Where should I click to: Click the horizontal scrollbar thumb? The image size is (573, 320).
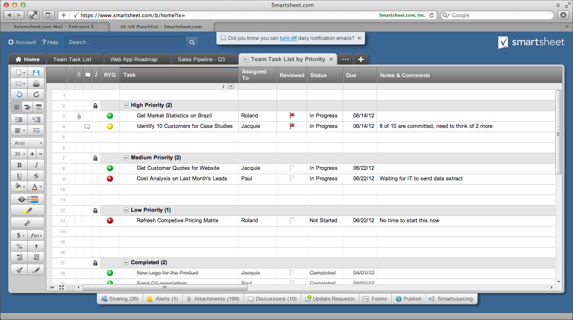click(165, 288)
